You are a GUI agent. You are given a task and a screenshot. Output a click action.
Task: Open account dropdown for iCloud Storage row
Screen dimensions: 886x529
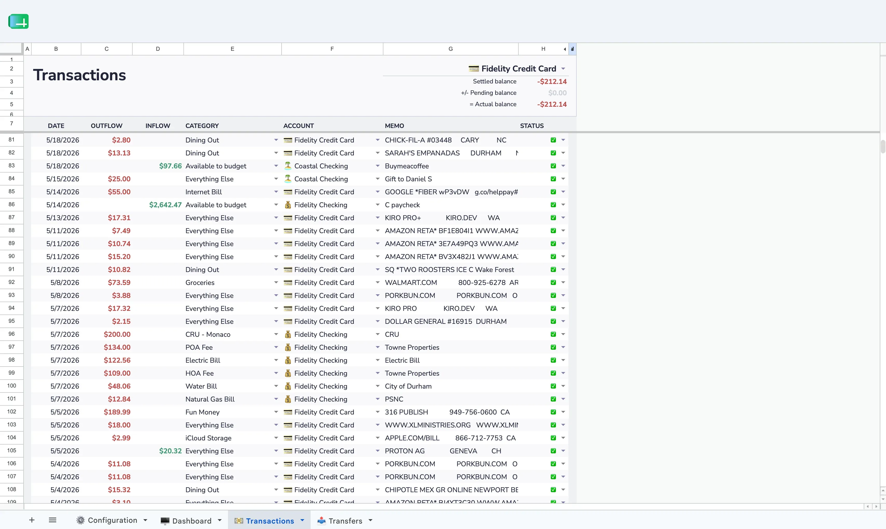[377, 438]
